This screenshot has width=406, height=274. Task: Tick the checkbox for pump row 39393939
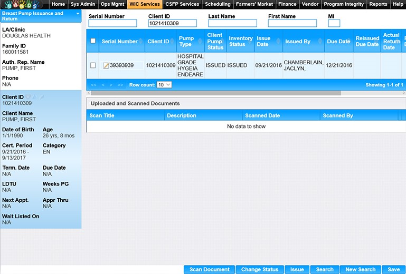(93, 65)
